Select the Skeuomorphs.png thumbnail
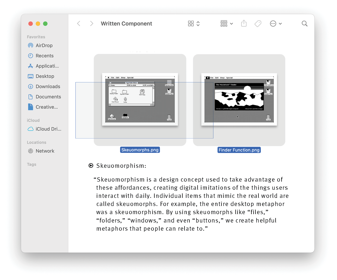The image size is (337, 280). [140, 99]
